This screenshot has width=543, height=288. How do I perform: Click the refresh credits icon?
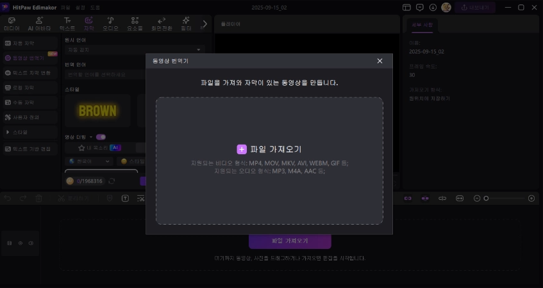pos(111,181)
